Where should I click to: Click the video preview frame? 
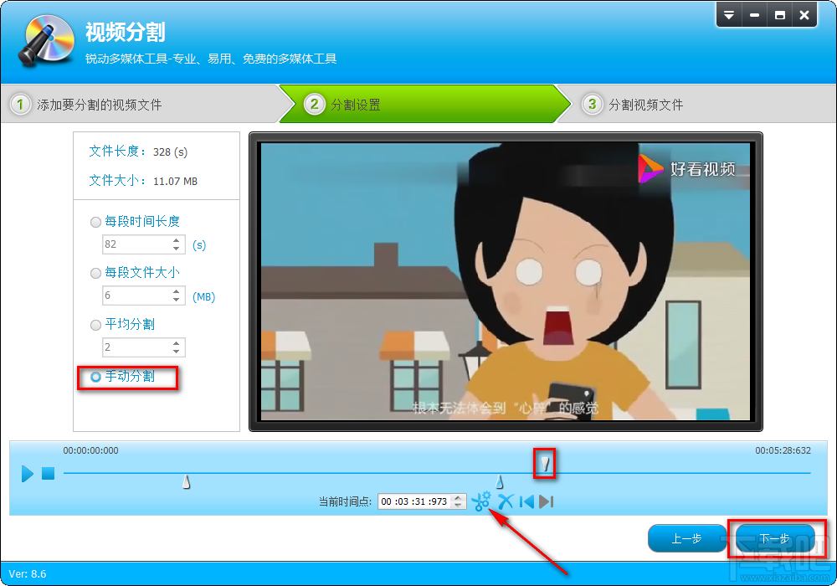506,281
